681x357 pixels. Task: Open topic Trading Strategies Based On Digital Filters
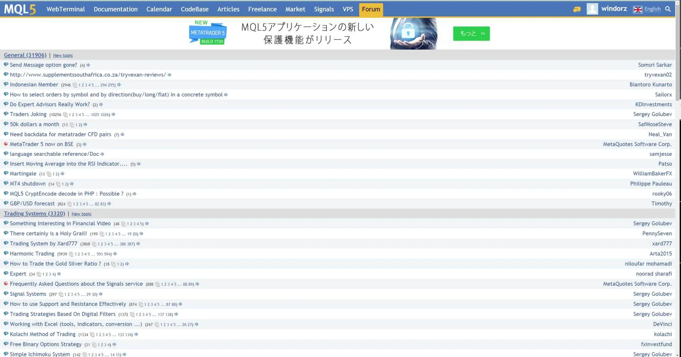point(63,314)
